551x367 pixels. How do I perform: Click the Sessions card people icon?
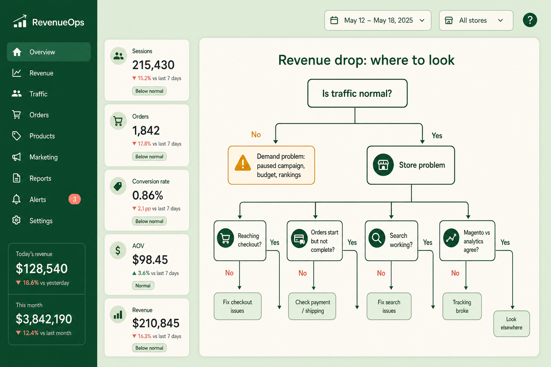click(118, 56)
